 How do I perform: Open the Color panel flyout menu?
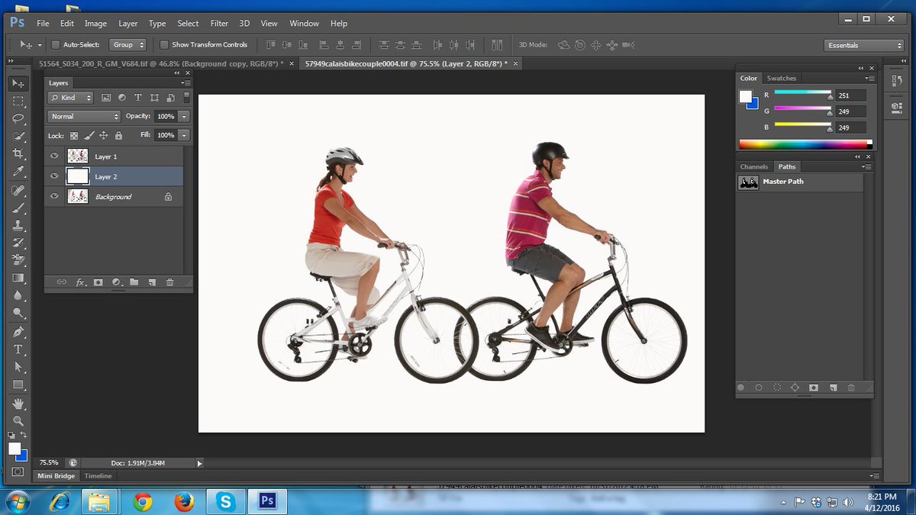click(869, 78)
